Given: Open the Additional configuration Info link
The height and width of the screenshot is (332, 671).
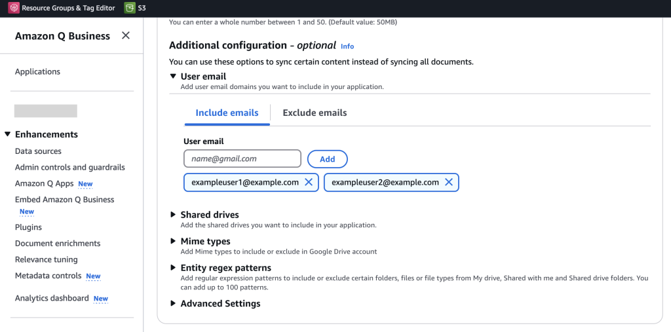Looking at the screenshot, I should coord(347,46).
